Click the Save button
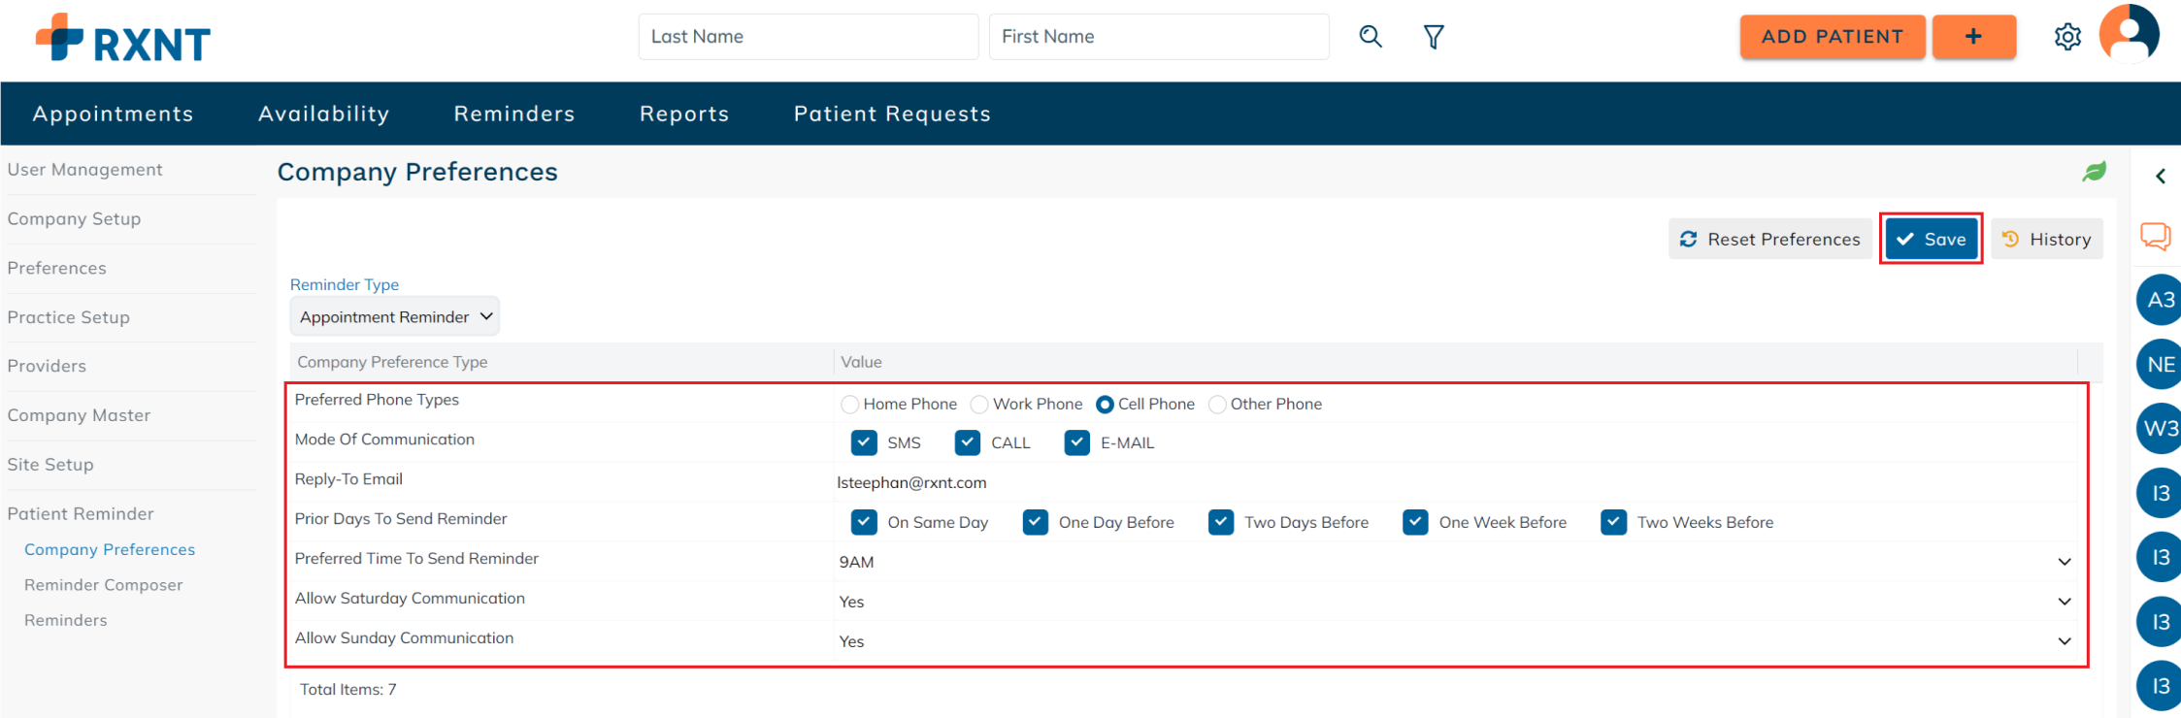Viewport: 2181px width, 718px height. tap(1931, 239)
